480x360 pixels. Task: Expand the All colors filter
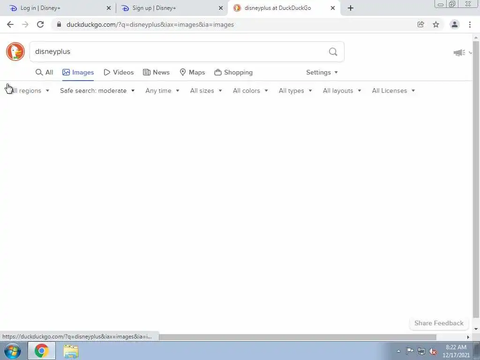coord(250,90)
